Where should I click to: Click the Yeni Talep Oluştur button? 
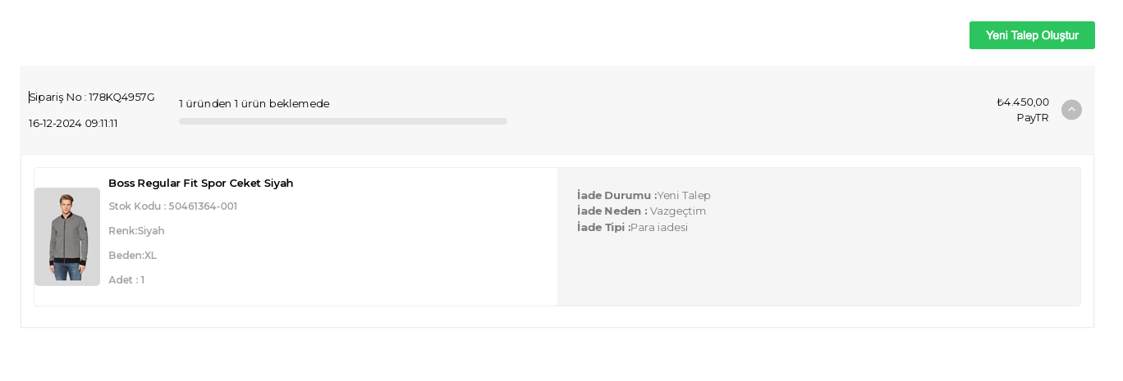pos(1032,35)
